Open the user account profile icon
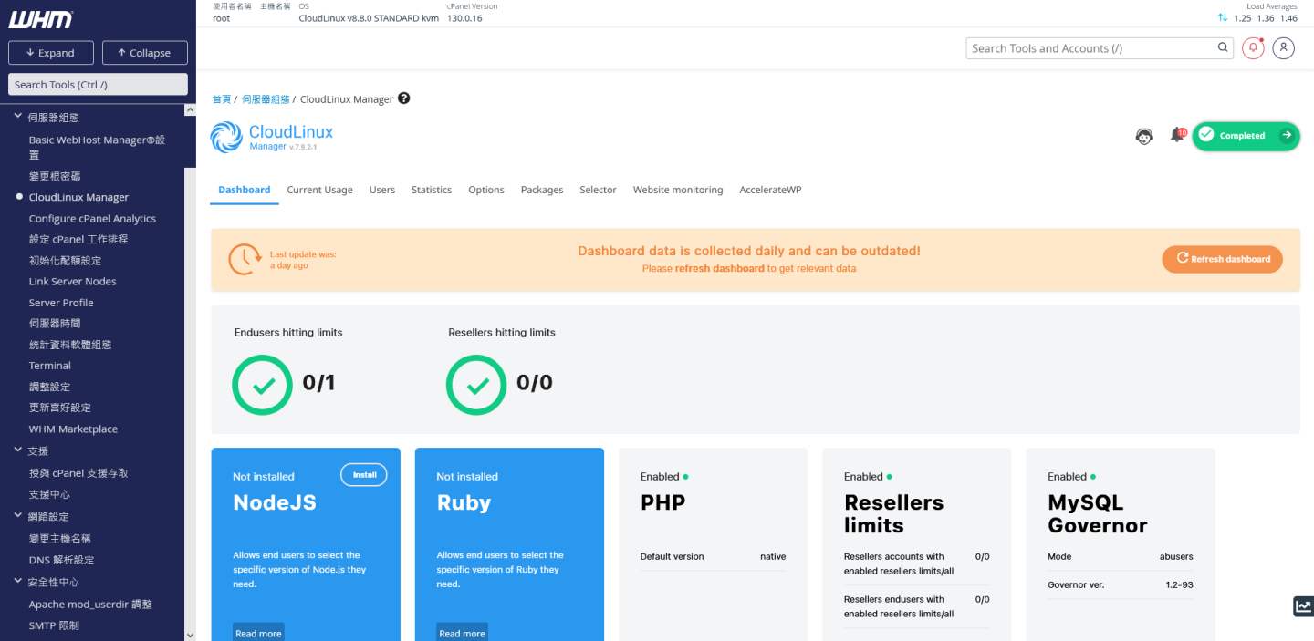 1284,48
